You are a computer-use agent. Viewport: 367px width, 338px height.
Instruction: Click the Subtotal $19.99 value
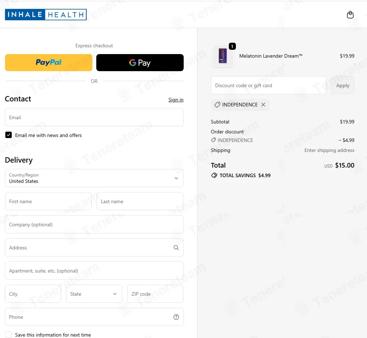point(347,122)
